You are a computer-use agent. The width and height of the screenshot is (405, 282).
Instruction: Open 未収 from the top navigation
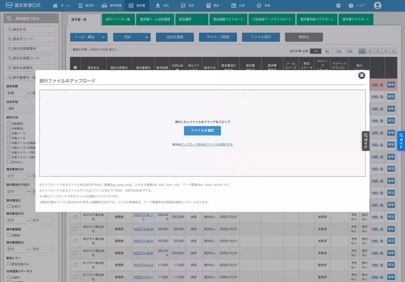click(188, 6)
